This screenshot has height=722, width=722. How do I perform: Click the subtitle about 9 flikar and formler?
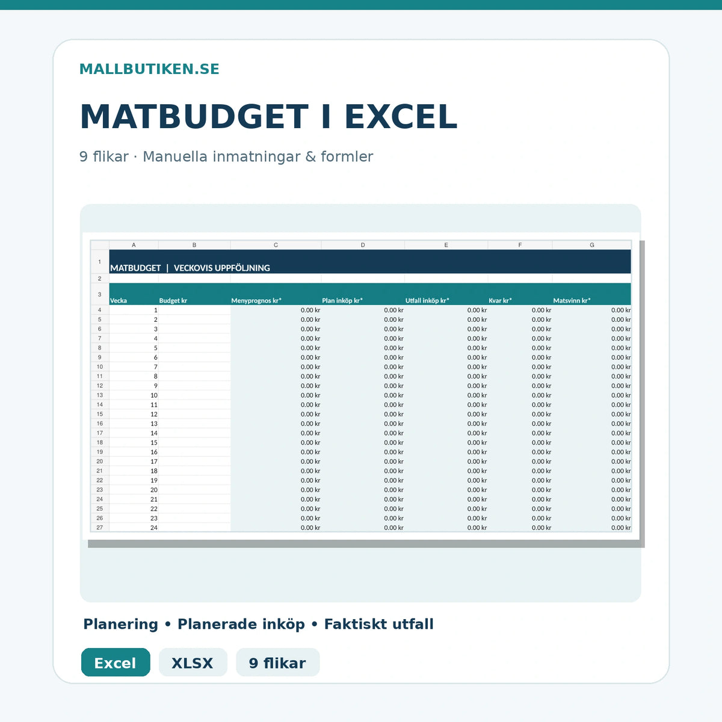tap(226, 156)
